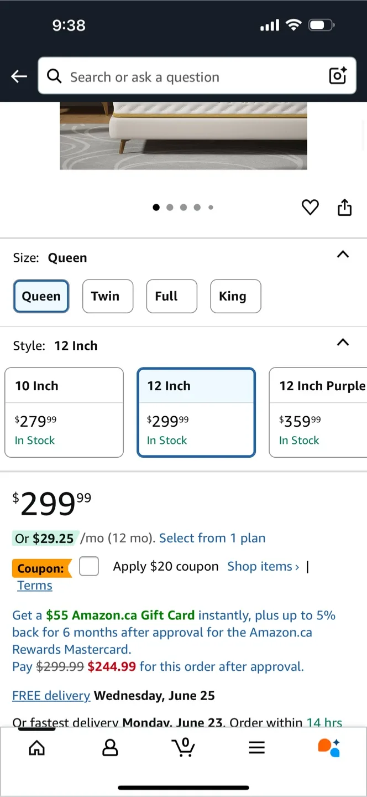Choose the King size option
367x797 pixels.
pyautogui.click(x=235, y=296)
